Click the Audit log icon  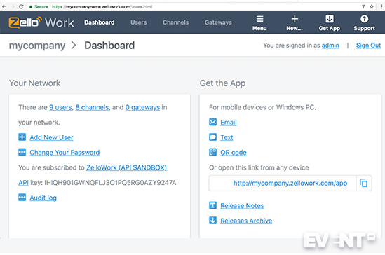point(22,197)
